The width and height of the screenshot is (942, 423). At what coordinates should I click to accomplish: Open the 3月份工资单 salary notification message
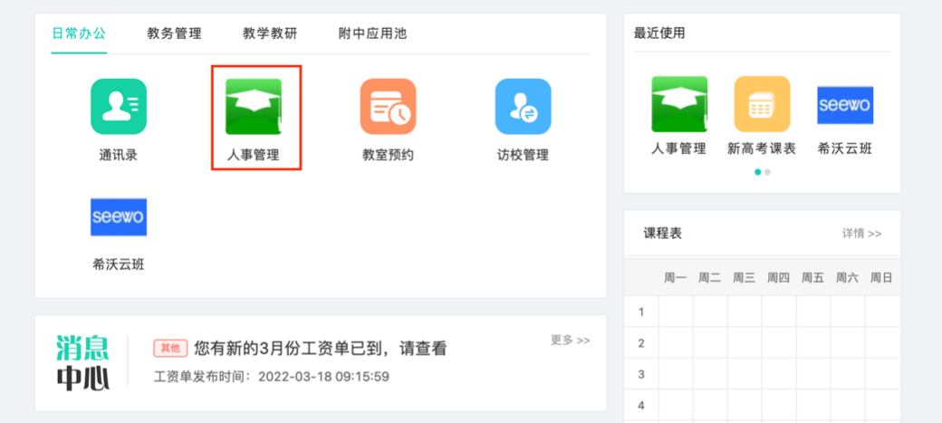pos(321,349)
